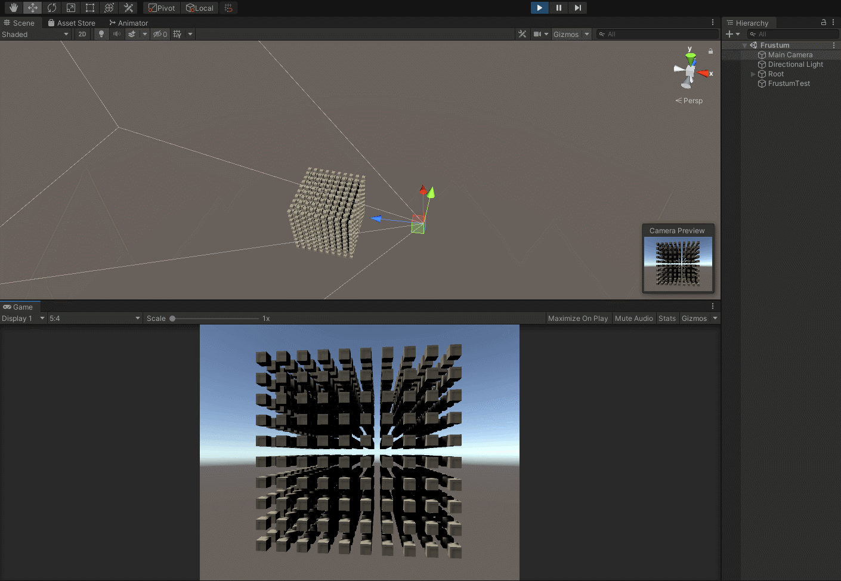The image size is (841, 581).
Task: Click the red Y-axis move handle arrow
Action: click(x=423, y=190)
